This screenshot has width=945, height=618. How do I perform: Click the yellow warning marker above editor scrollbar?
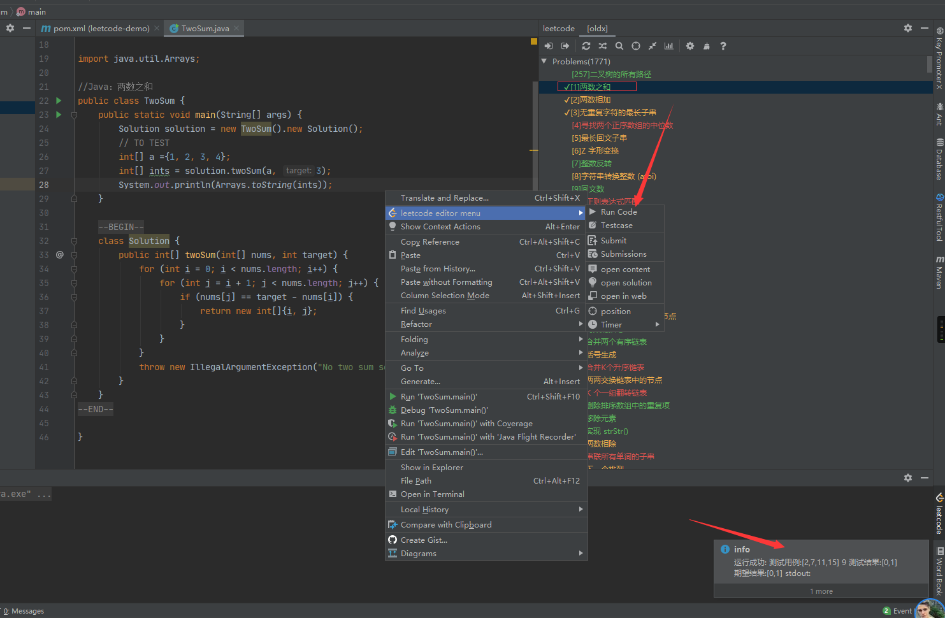coord(534,41)
